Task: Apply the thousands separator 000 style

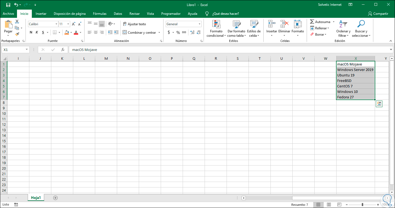Action: tap(184, 32)
